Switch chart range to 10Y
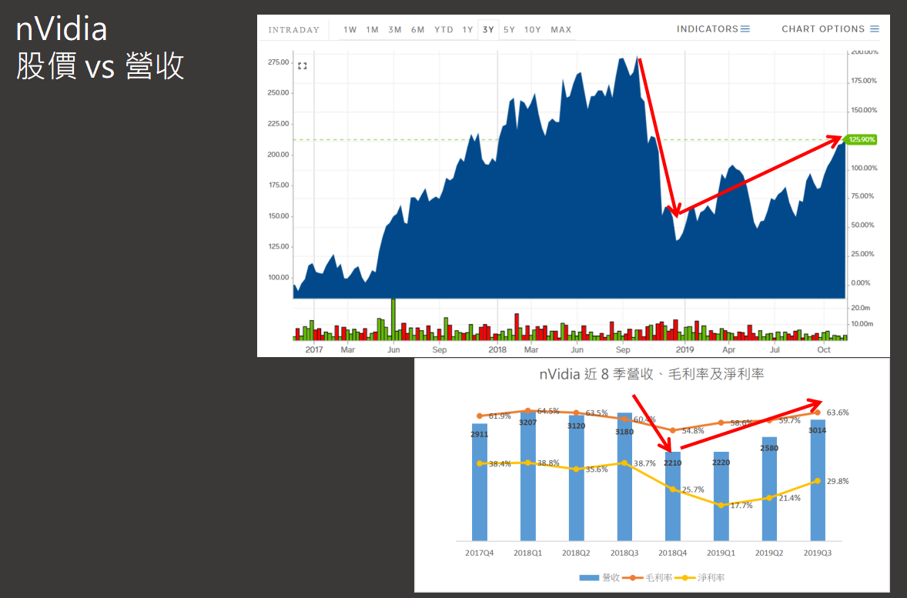The width and height of the screenshot is (907, 598). point(532,29)
